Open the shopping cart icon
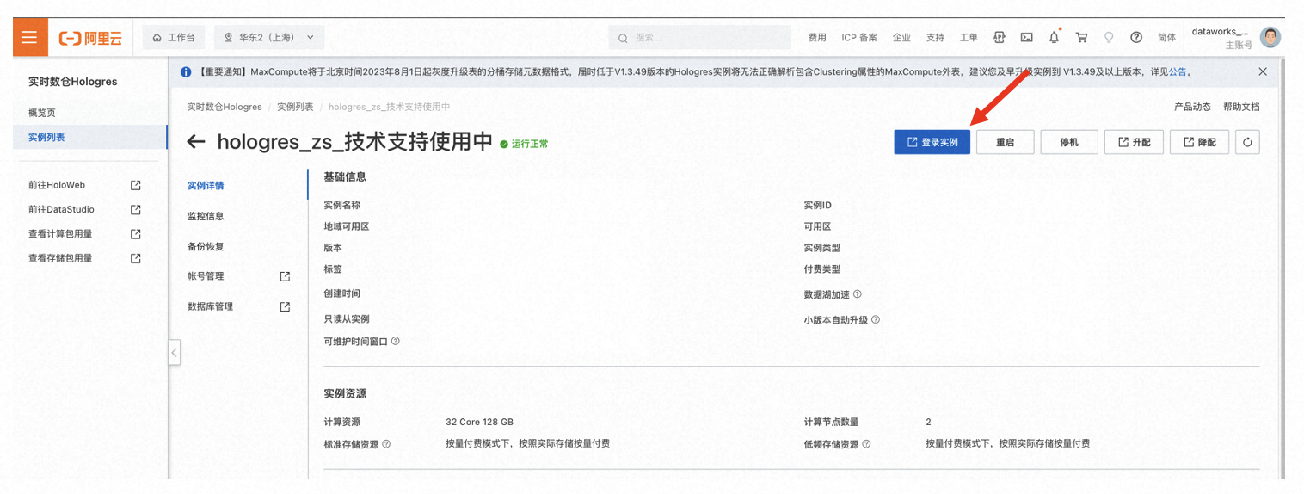 (x=1081, y=38)
